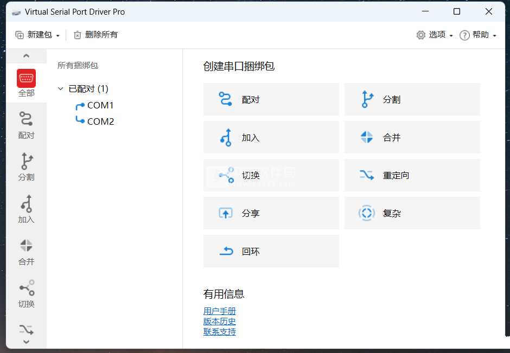The image size is (510, 353).
Task: Create a 配对 pair bundle tile
Action: (x=271, y=99)
